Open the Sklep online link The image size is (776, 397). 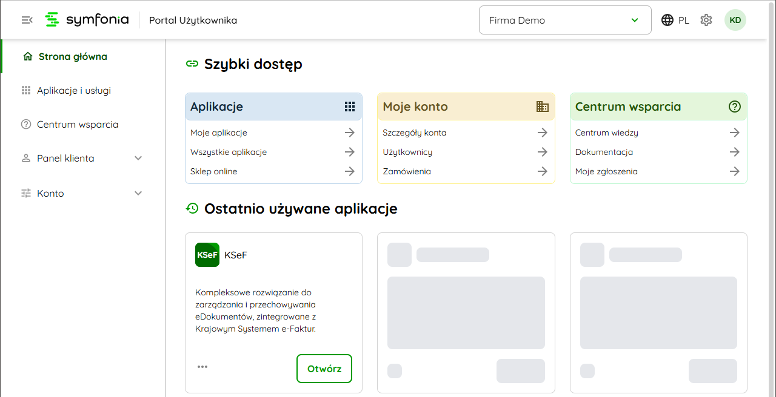tap(213, 171)
